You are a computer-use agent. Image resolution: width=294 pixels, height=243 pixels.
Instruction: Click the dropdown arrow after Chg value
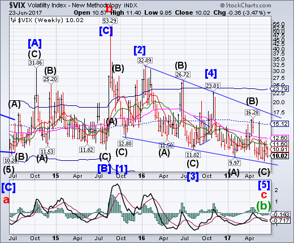pyautogui.click(x=269, y=13)
